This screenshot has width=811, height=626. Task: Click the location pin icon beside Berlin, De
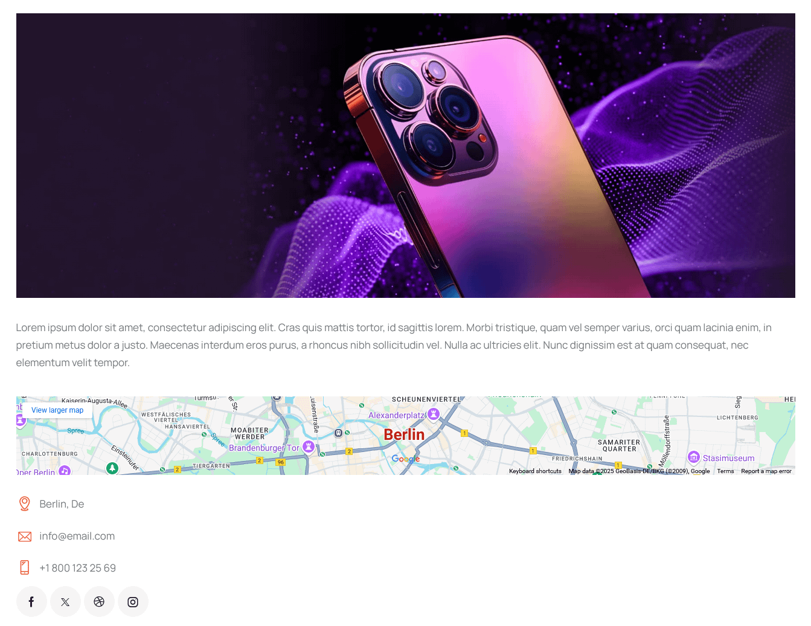coord(25,504)
